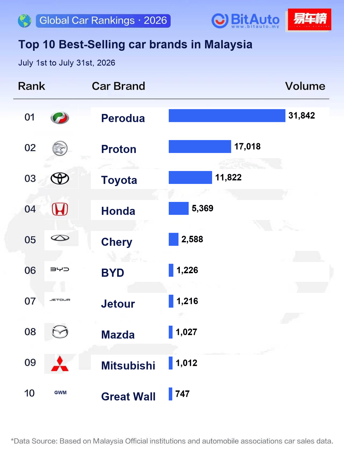Click the Volume column header
This screenshot has width=344, height=459.
(x=305, y=86)
